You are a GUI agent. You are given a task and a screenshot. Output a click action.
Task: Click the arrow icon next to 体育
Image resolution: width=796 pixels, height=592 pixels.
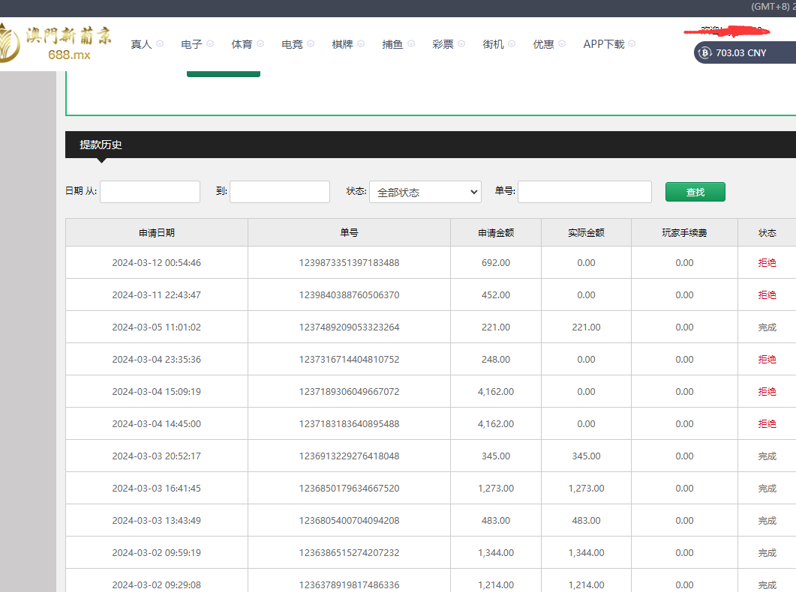(260, 44)
